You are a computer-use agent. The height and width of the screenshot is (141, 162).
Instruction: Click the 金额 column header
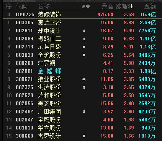[150, 7]
